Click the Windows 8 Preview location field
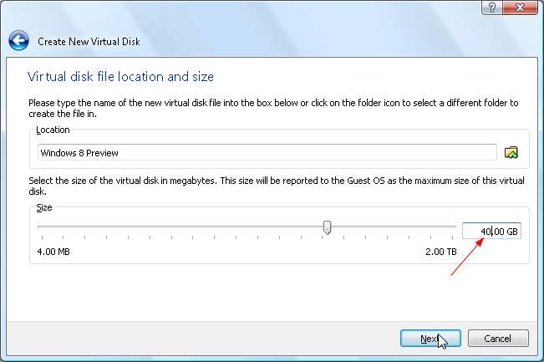This screenshot has height=362, width=544. [267, 152]
